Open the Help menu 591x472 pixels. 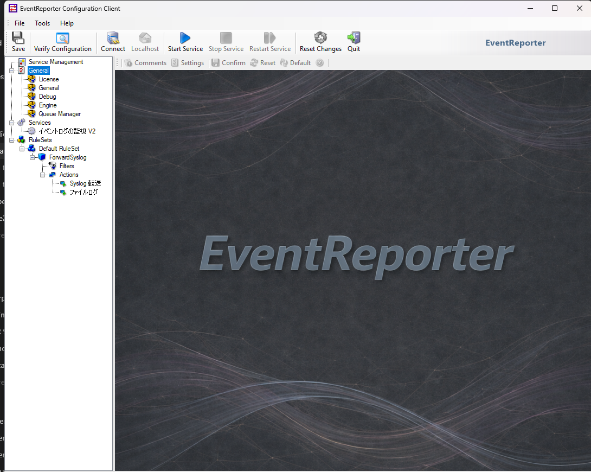point(67,23)
